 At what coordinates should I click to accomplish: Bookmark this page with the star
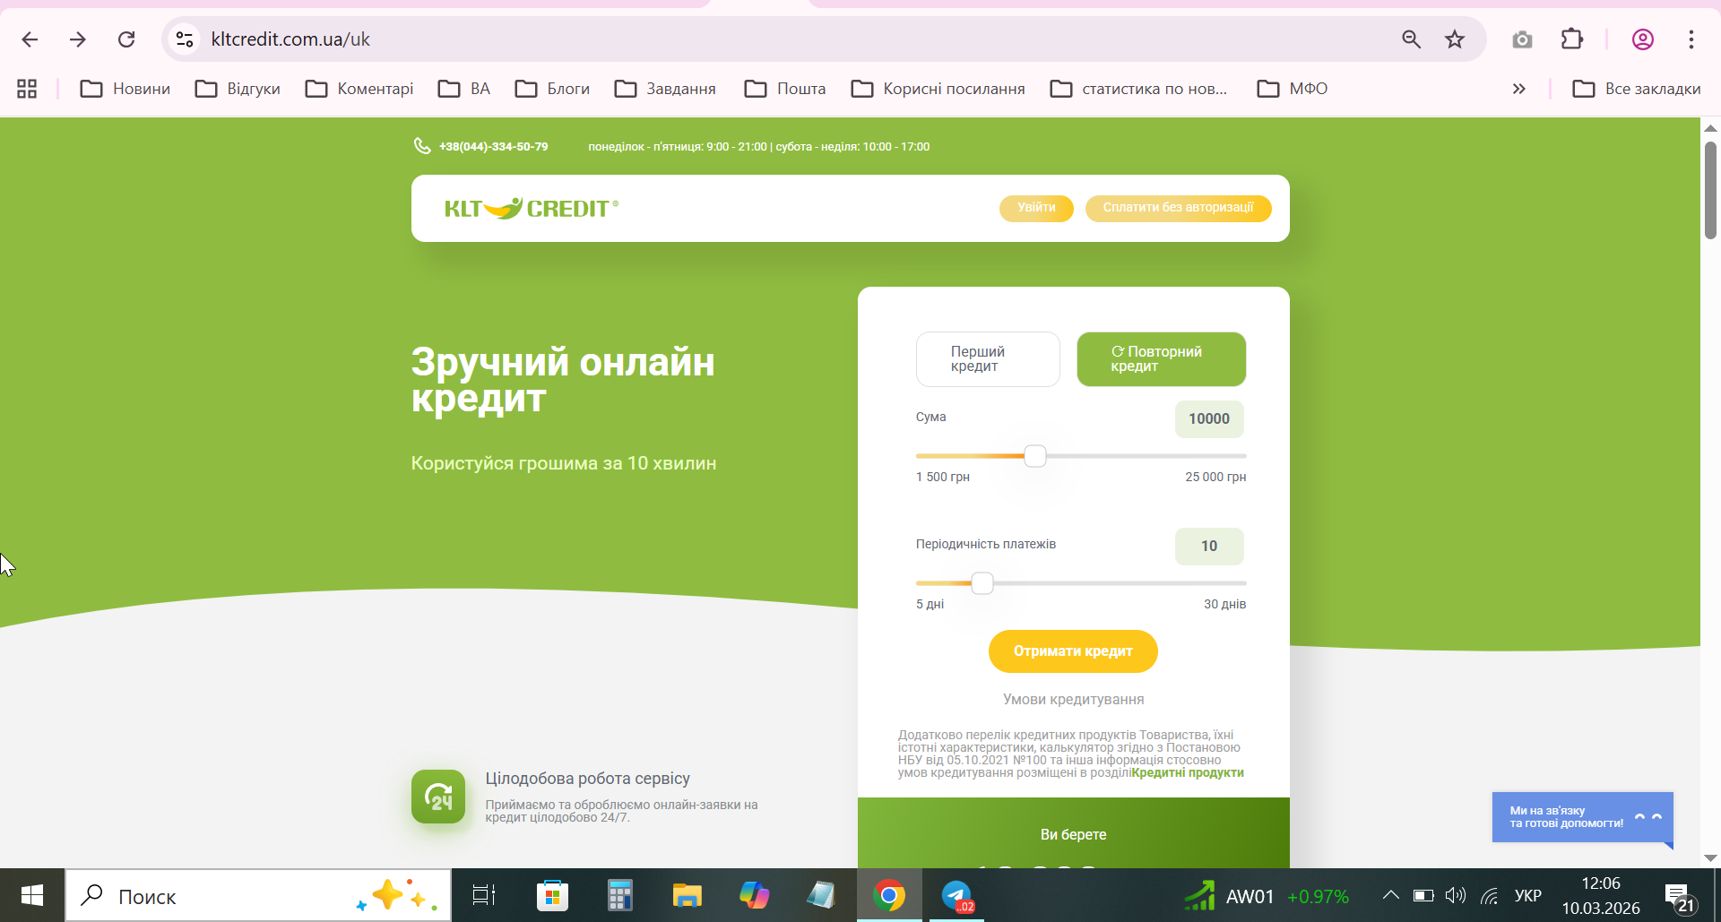pos(1455,39)
